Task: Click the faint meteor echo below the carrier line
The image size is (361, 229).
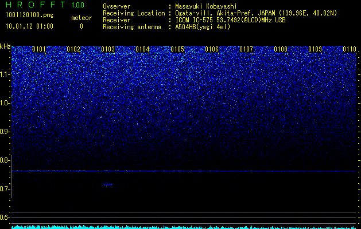Action: [107, 184]
